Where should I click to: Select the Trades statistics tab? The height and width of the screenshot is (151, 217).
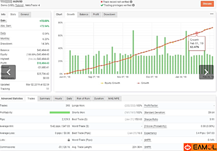31,99
